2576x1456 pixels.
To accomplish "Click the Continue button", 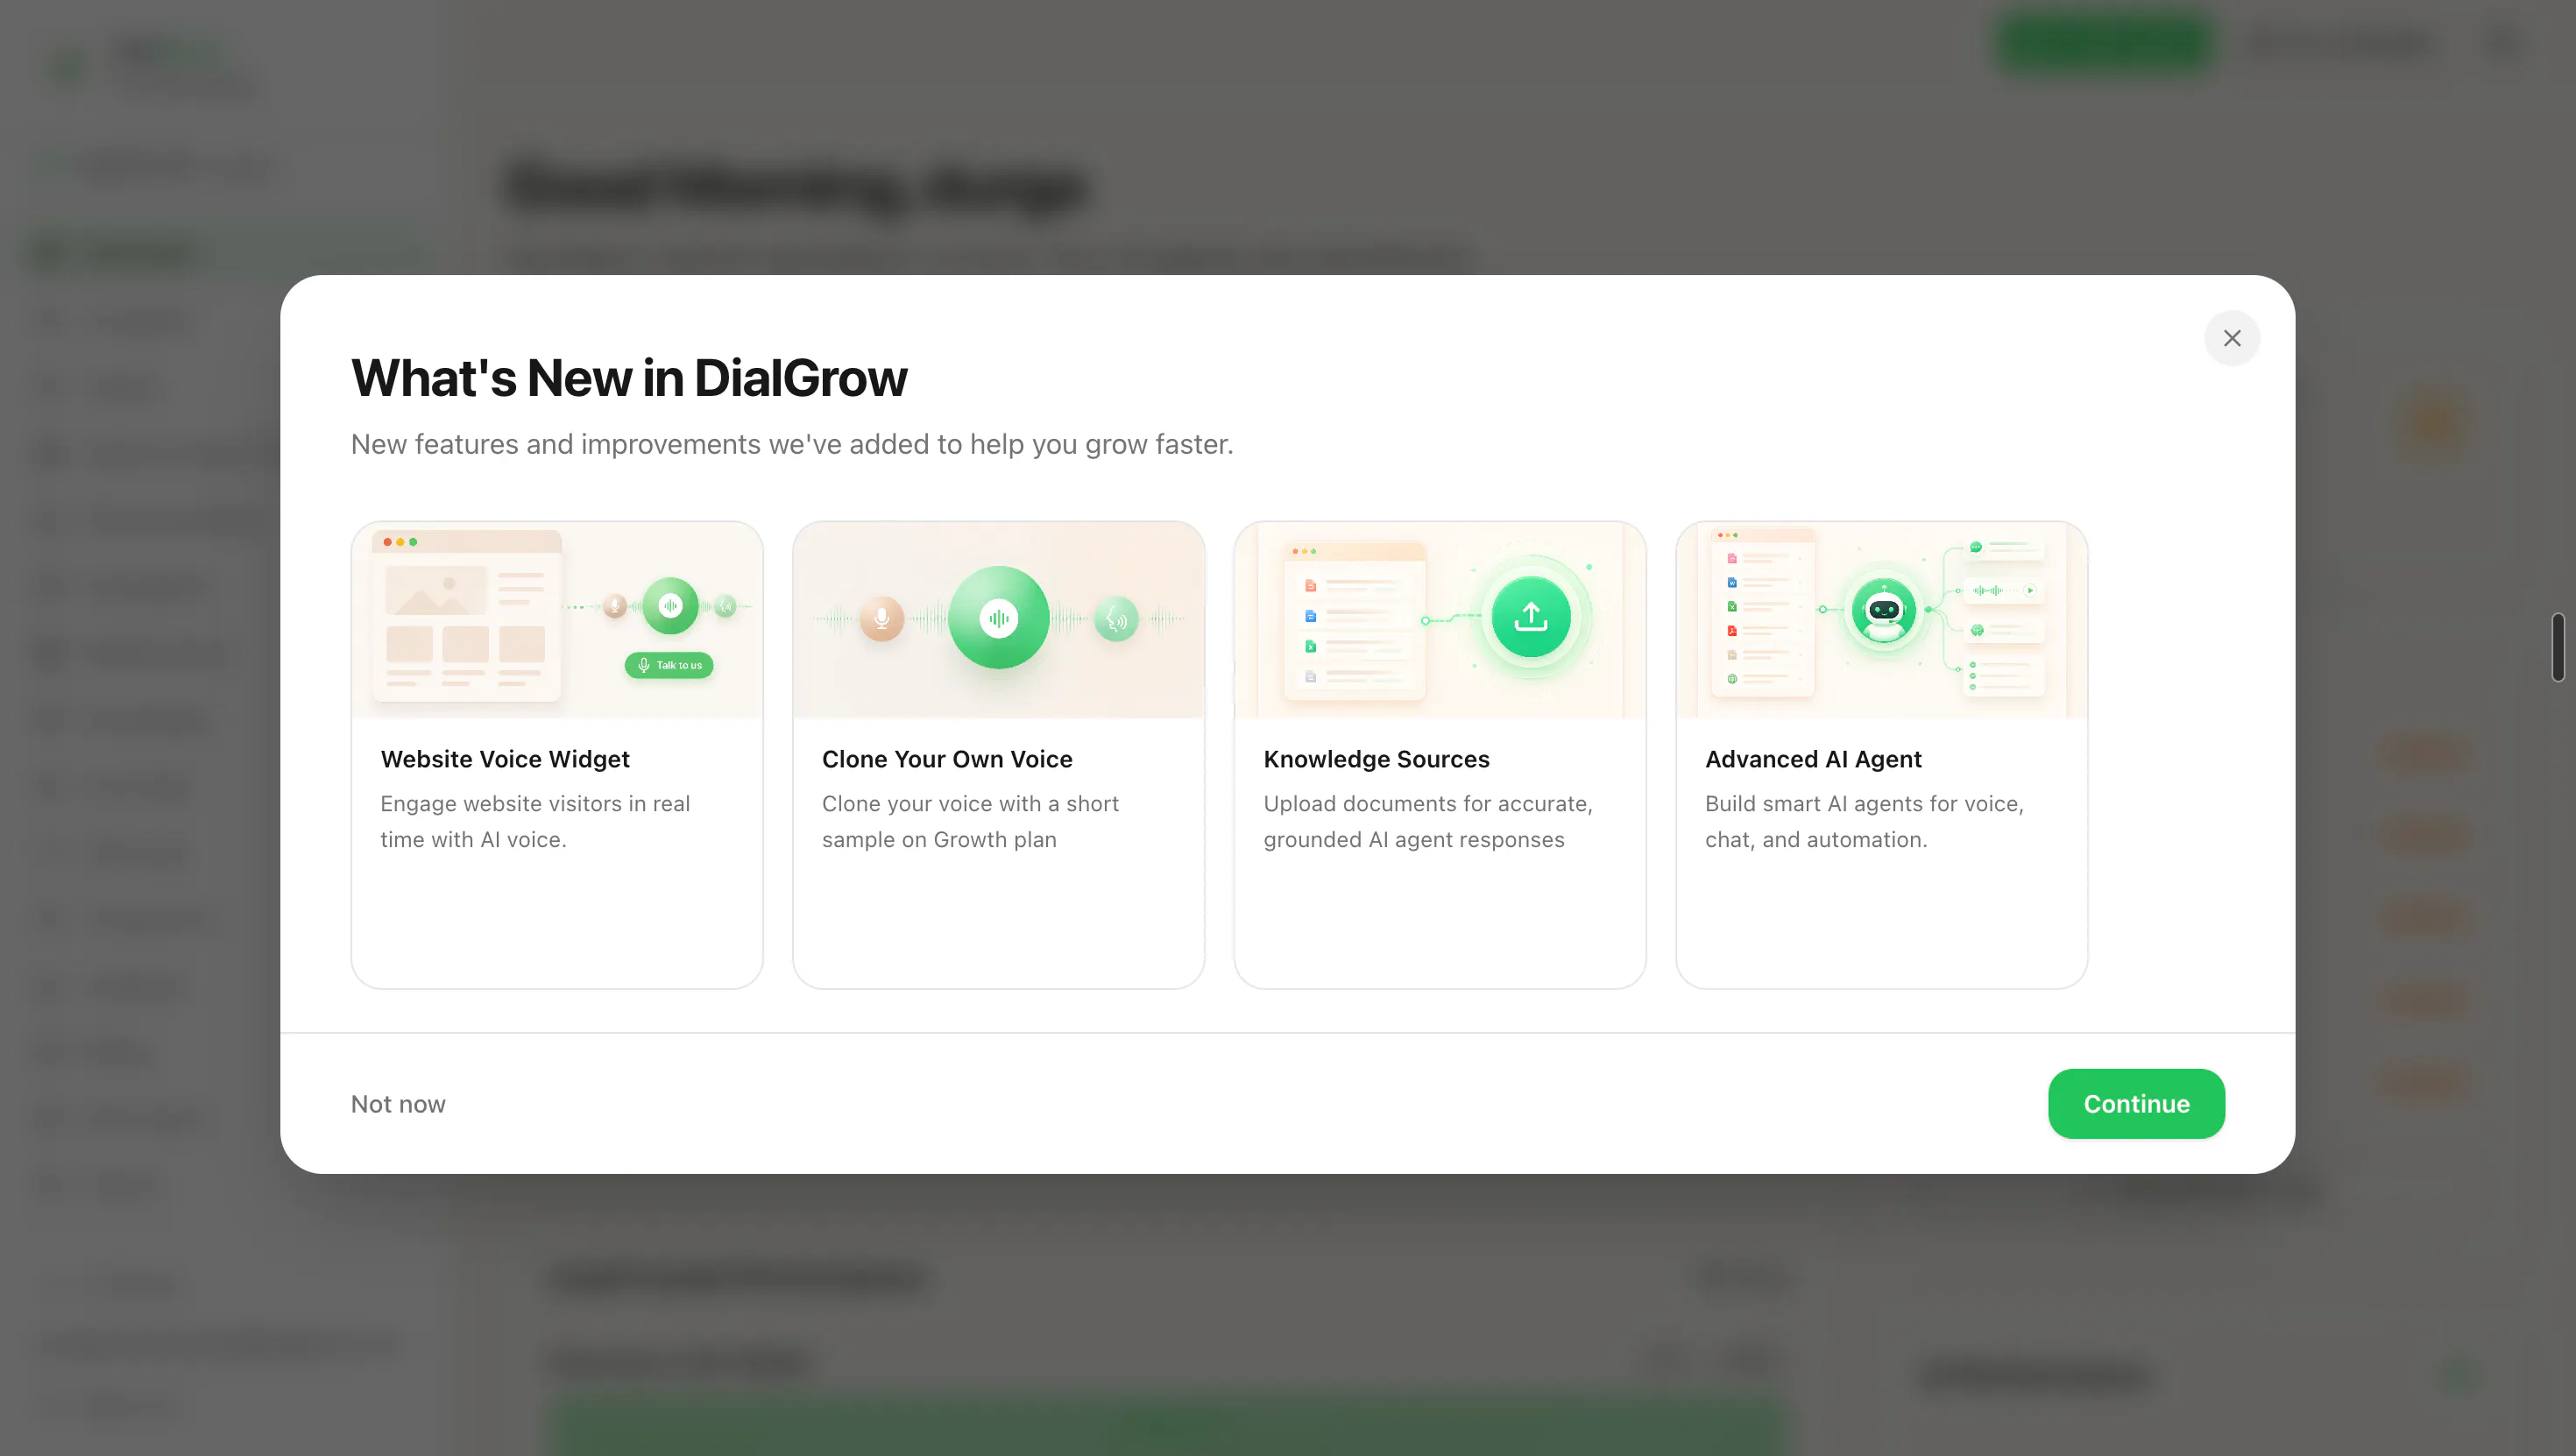I will point(2136,1103).
